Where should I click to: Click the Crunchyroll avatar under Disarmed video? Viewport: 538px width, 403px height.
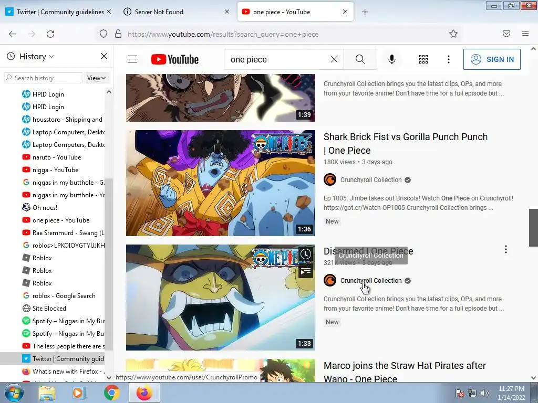coord(330,280)
